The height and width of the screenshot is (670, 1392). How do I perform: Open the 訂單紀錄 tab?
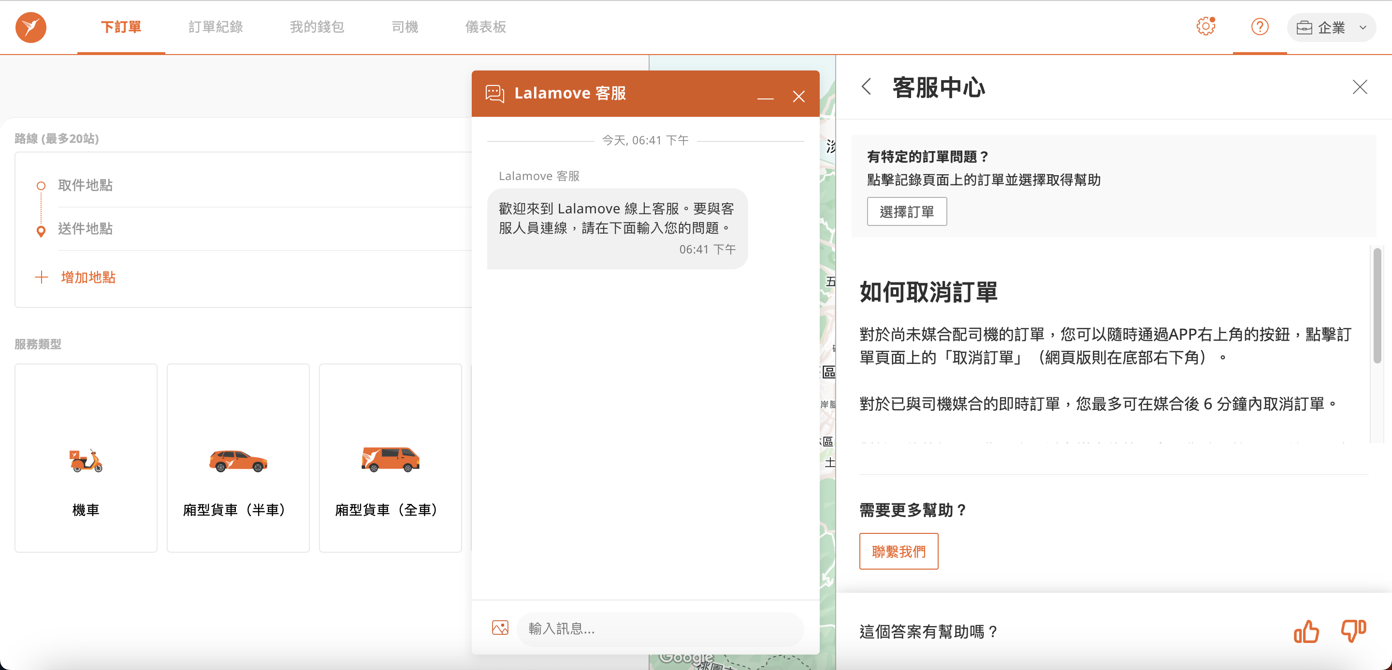(216, 27)
